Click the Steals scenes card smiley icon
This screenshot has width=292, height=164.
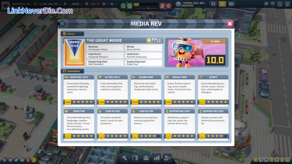coord(202,136)
